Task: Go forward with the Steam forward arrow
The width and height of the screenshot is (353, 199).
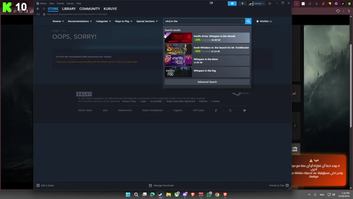Action: point(44,9)
